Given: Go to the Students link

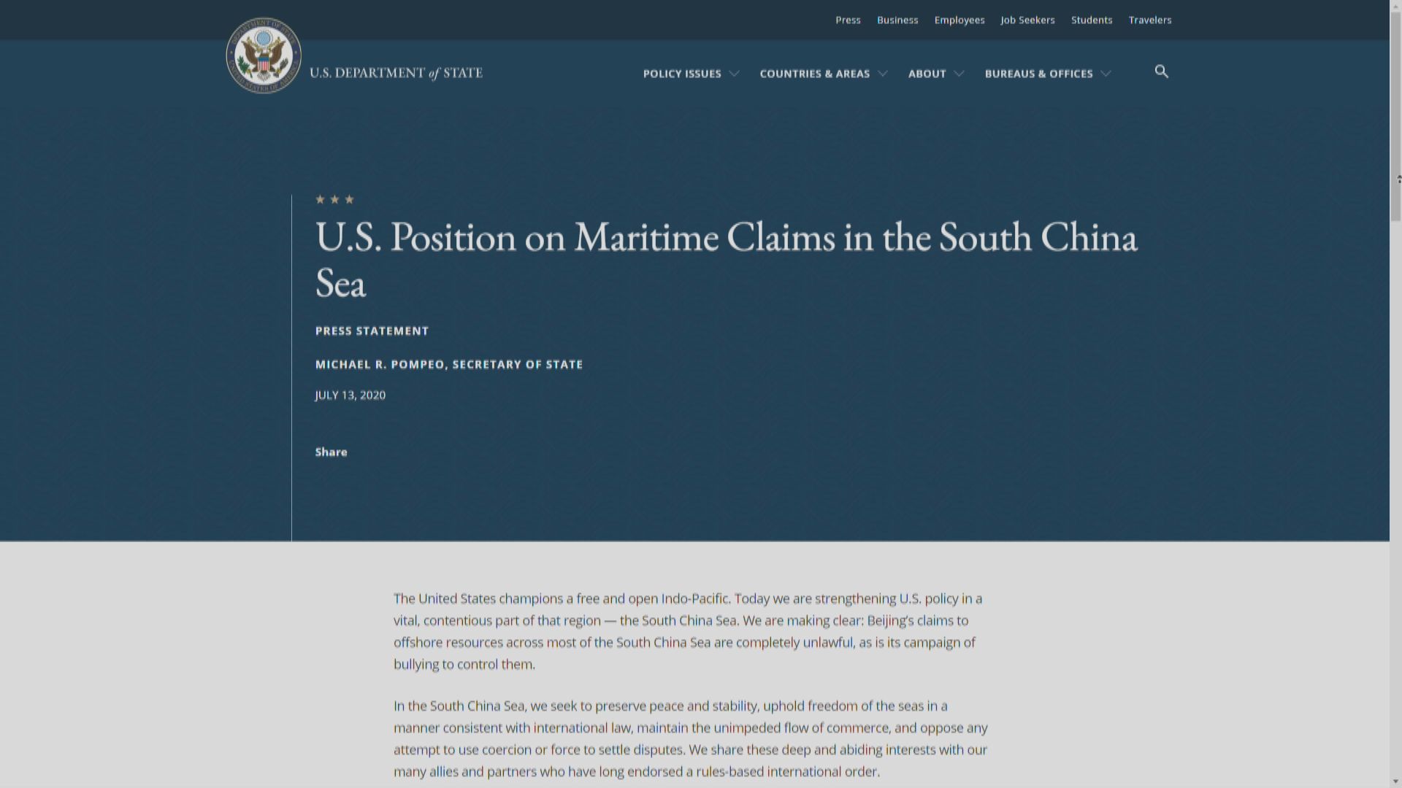Looking at the screenshot, I should click(x=1091, y=20).
